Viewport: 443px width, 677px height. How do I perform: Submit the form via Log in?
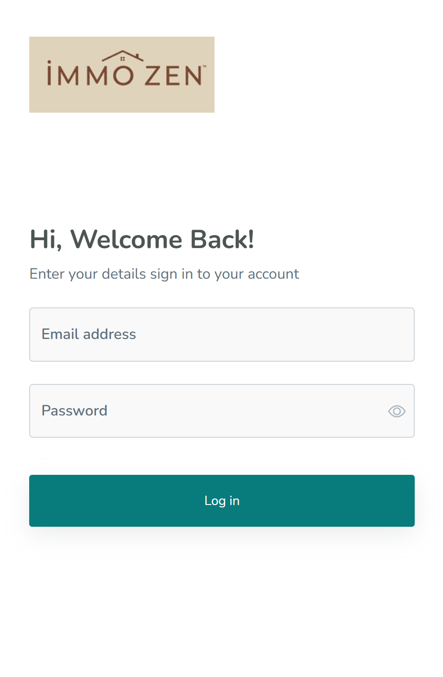(x=221, y=501)
